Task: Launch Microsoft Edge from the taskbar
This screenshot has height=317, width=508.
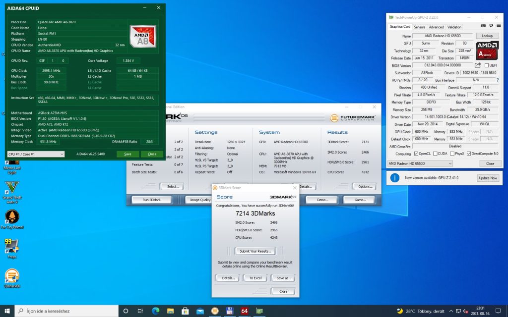Action: pos(155,311)
